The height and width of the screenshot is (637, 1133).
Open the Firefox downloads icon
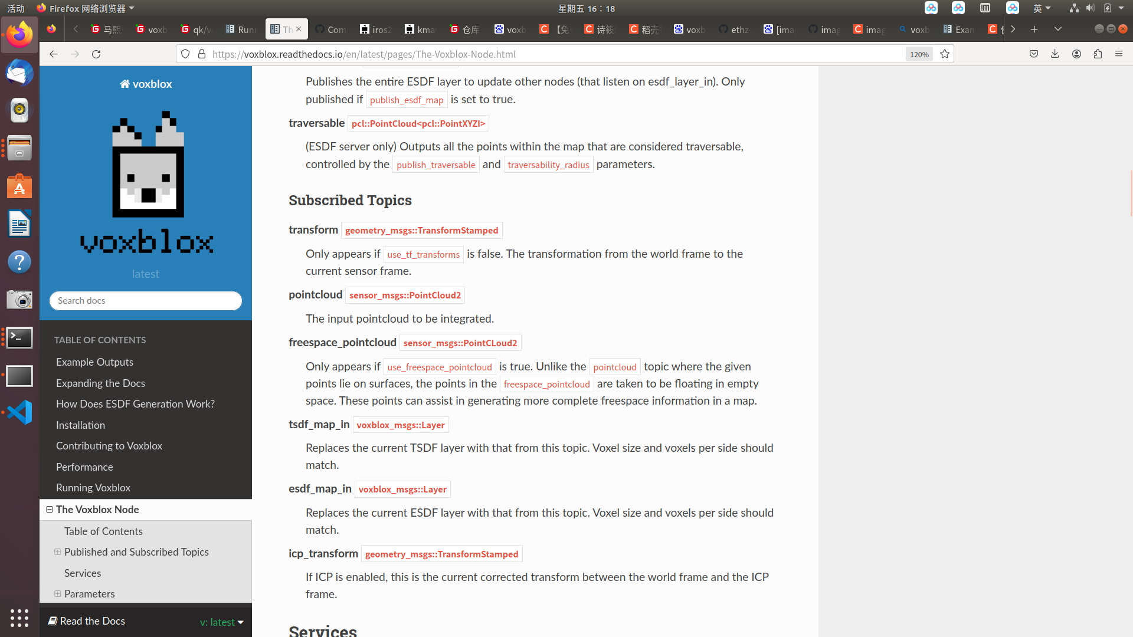[x=1055, y=54]
